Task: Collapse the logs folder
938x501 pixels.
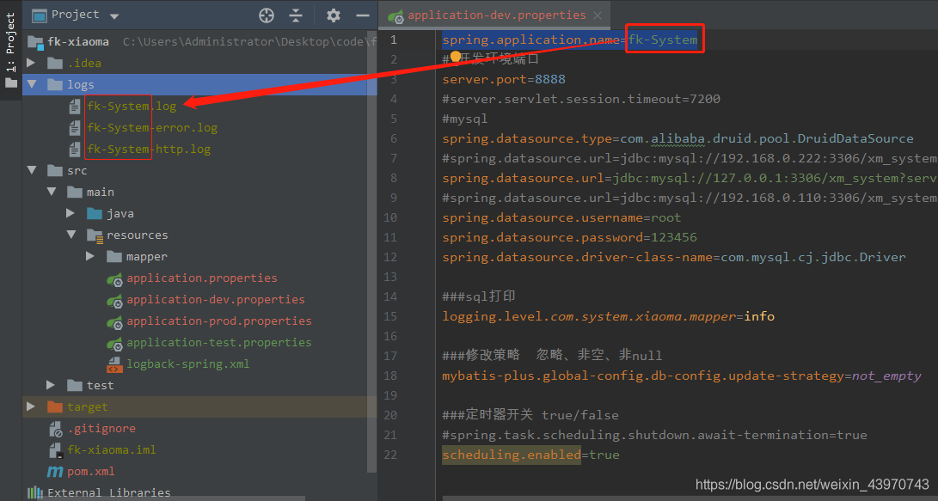Action: pos(32,84)
